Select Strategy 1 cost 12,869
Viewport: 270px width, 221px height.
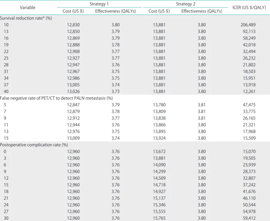pos(73,38)
